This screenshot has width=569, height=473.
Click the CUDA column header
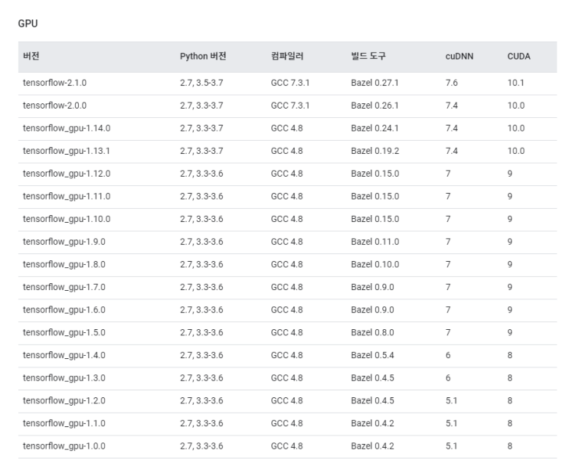click(518, 57)
